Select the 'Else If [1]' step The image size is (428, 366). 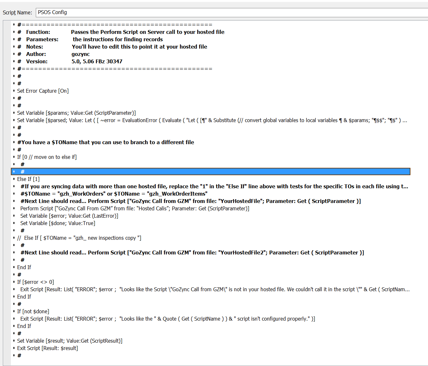click(x=28, y=179)
